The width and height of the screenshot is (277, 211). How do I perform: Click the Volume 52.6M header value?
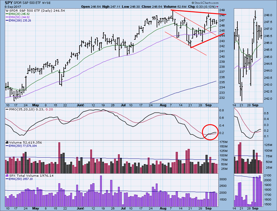175,7
